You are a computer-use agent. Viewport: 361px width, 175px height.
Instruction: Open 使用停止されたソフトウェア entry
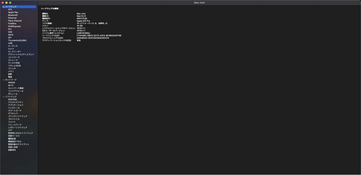20,133
